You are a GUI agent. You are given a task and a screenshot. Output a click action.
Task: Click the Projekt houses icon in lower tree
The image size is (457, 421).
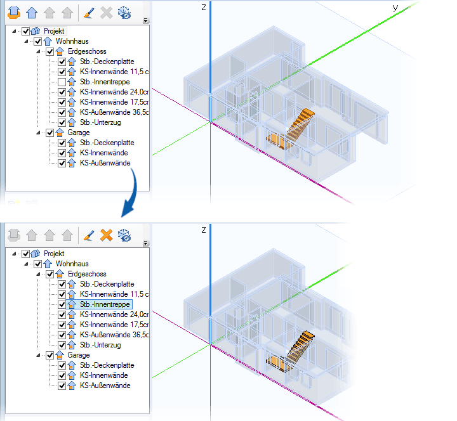click(36, 254)
